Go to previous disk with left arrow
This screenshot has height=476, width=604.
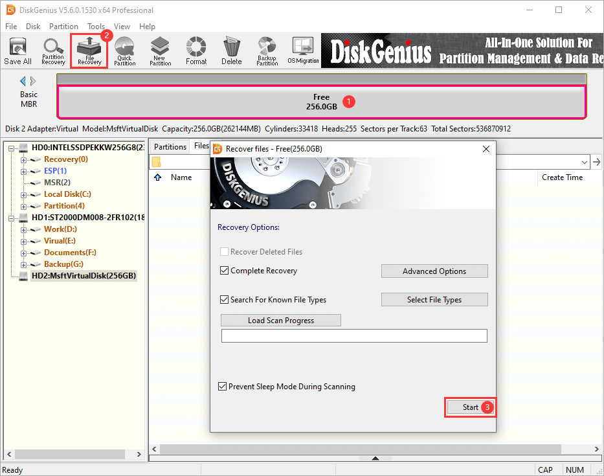(23, 81)
